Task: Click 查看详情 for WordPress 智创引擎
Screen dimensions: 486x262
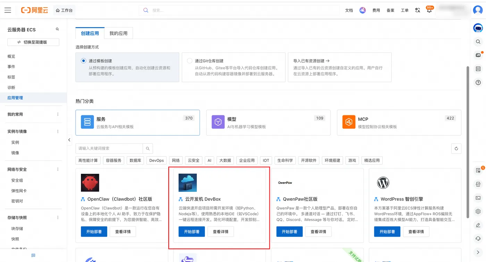Action: (x=416, y=232)
